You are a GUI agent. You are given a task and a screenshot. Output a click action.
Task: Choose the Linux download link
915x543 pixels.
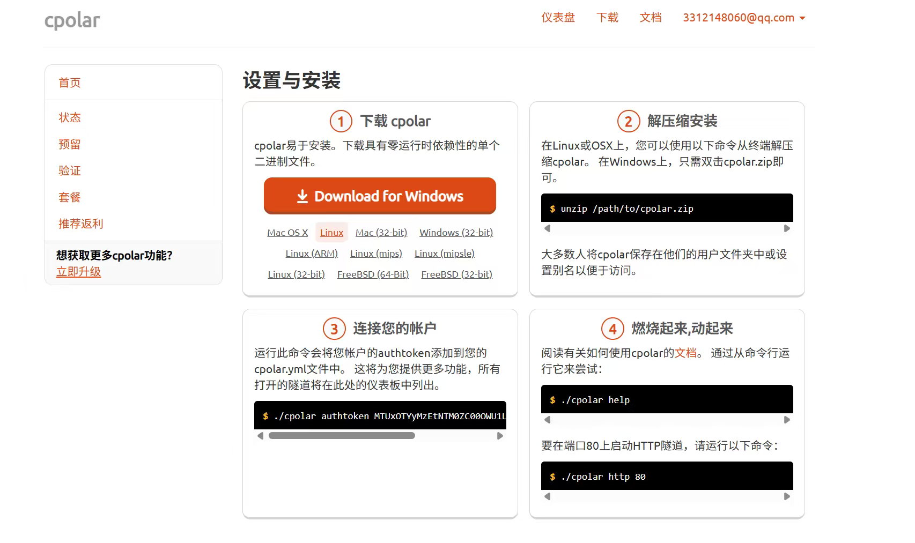331,233
